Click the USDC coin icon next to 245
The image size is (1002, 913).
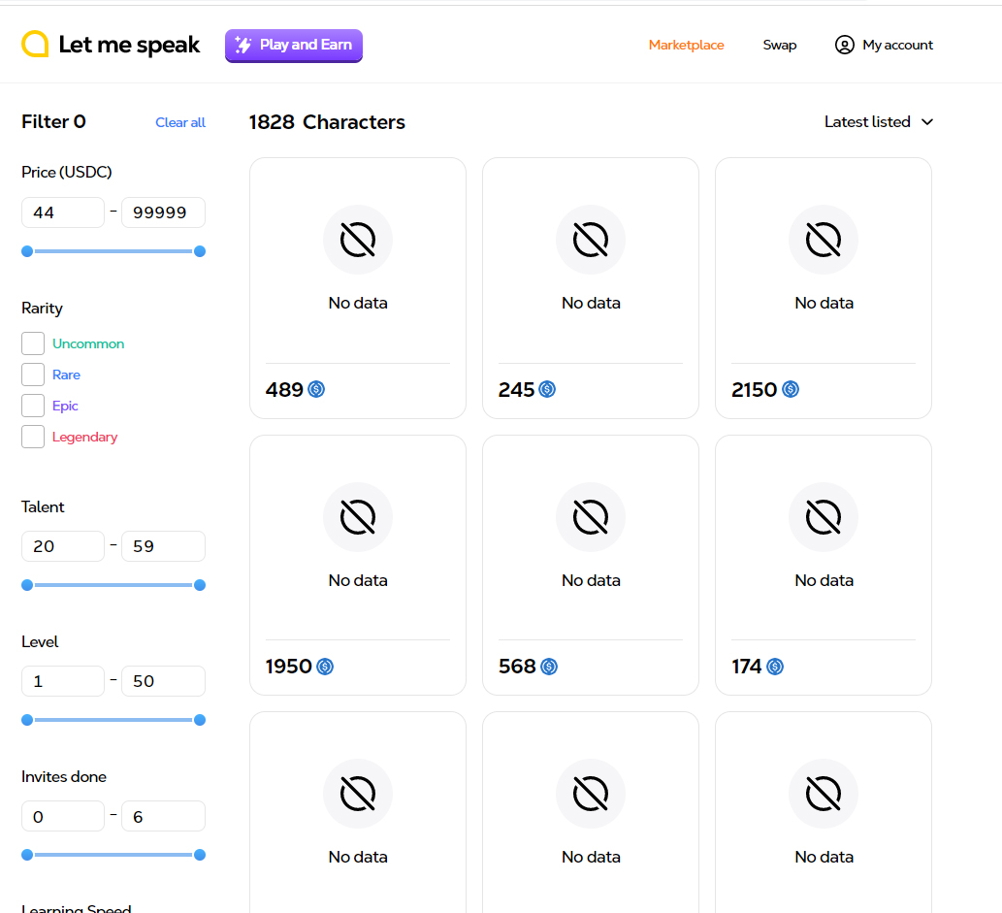pyautogui.click(x=547, y=389)
